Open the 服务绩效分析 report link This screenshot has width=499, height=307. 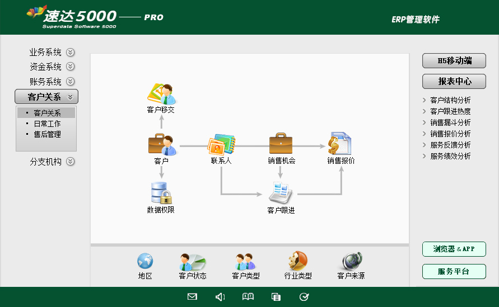tap(450, 156)
